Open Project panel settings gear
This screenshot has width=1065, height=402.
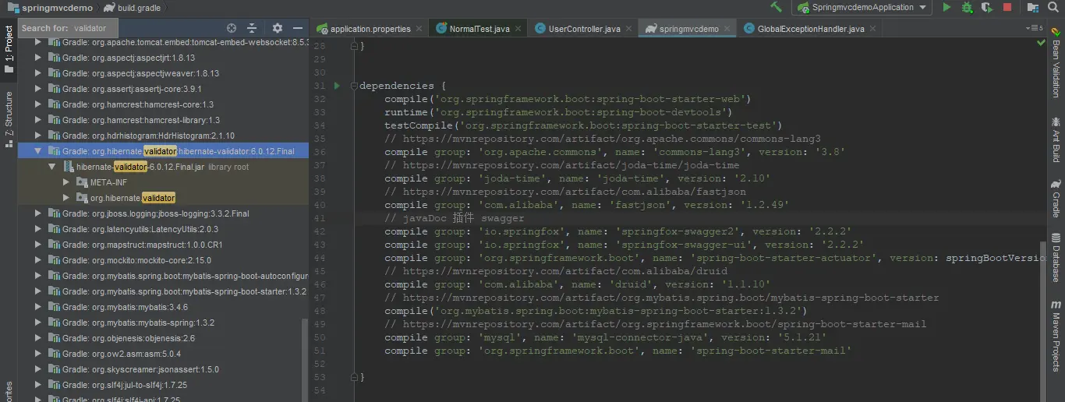point(277,28)
